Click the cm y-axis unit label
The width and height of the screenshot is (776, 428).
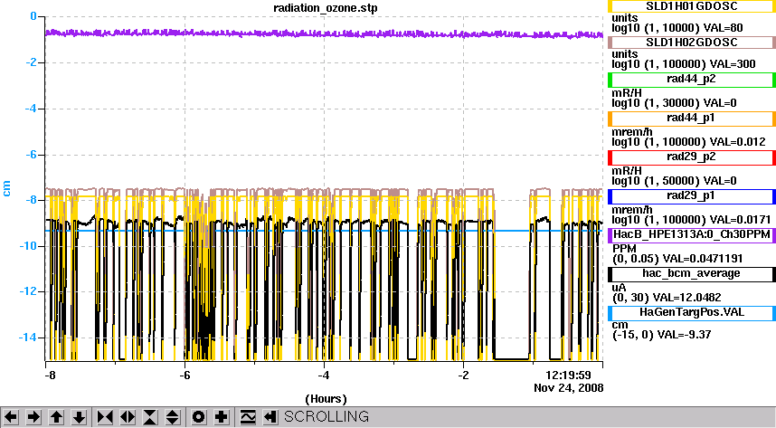point(6,188)
